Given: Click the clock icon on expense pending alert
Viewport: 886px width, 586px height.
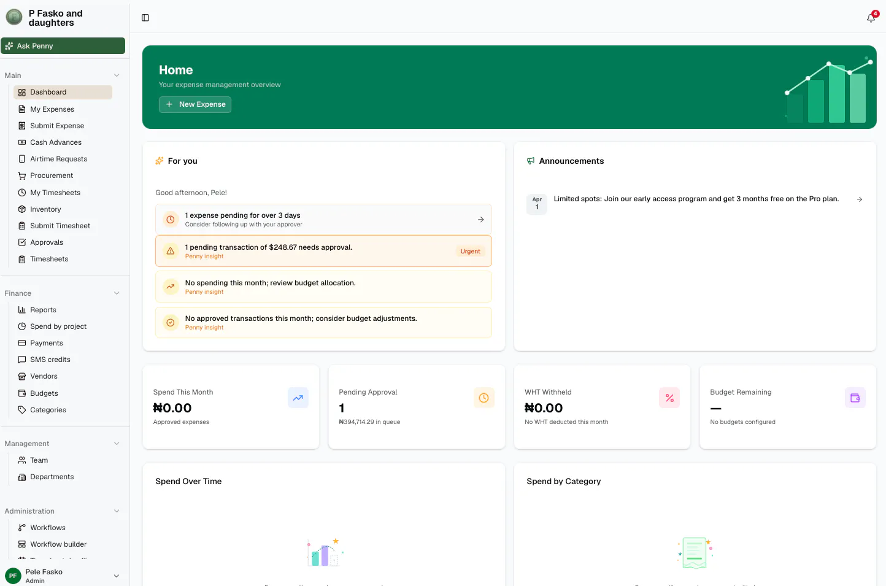Looking at the screenshot, I should pyautogui.click(x=171, y=219).
